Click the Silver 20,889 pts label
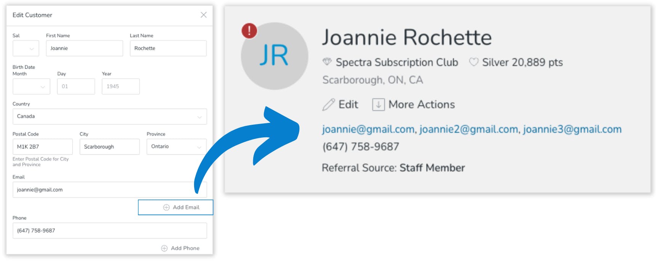The height and width of the screenshot is (261, 657). pyautogui.click(x=522, y=62)
